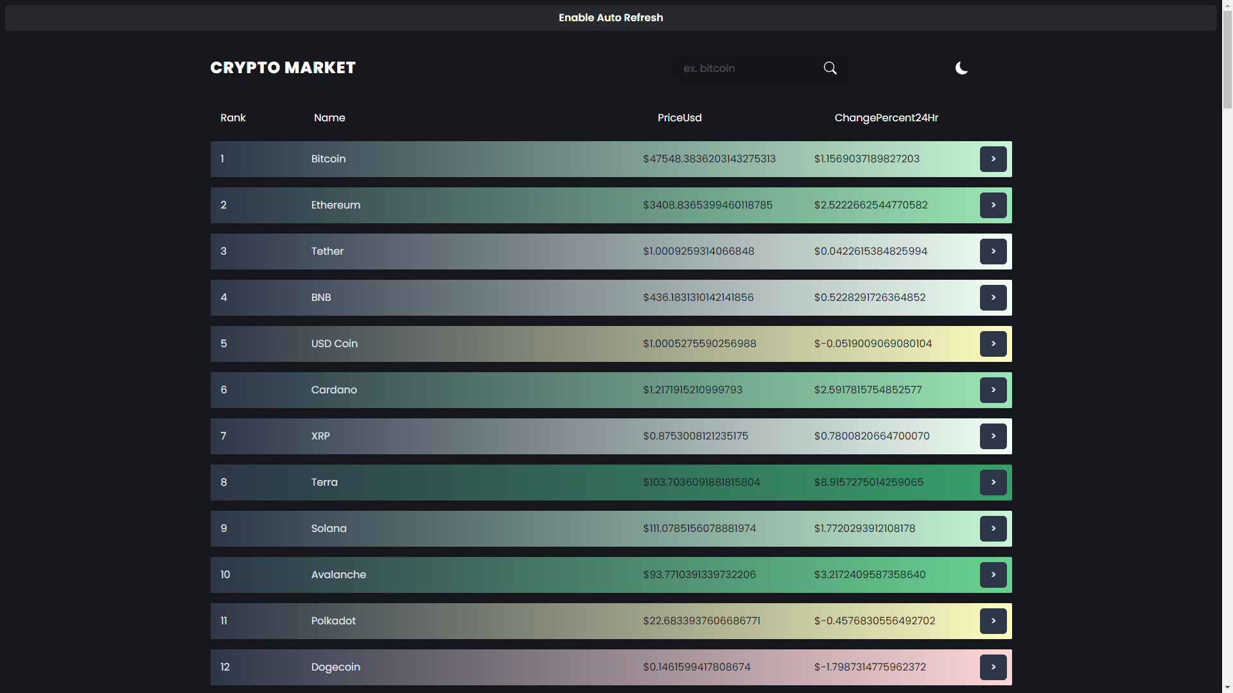
Task: Click the page vertical scrollbar thumb
Action: pyautogui.click(x=1227, y=60)
